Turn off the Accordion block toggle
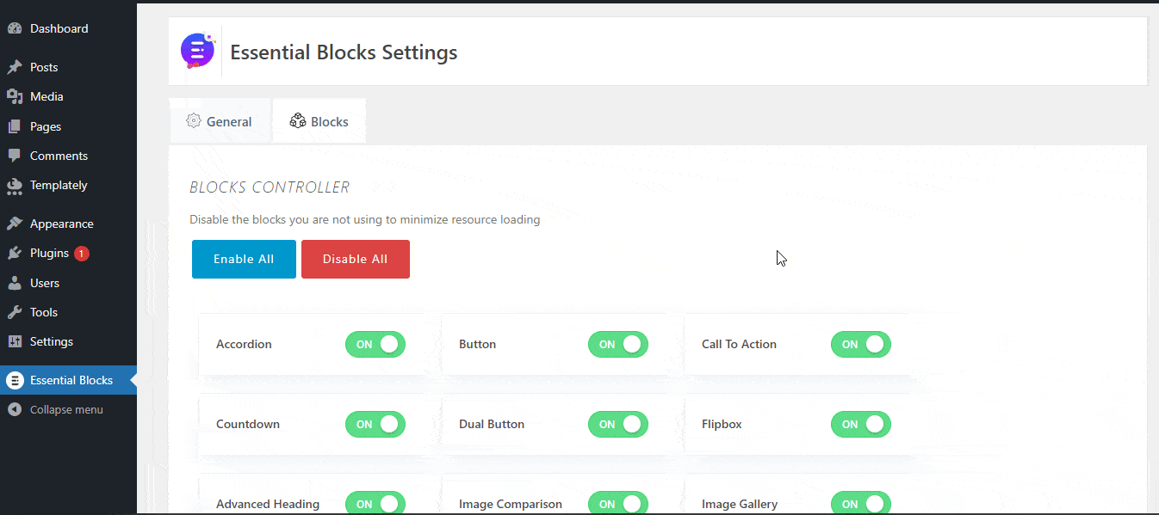Screen dimensions: 1159x515 (375, 344)
